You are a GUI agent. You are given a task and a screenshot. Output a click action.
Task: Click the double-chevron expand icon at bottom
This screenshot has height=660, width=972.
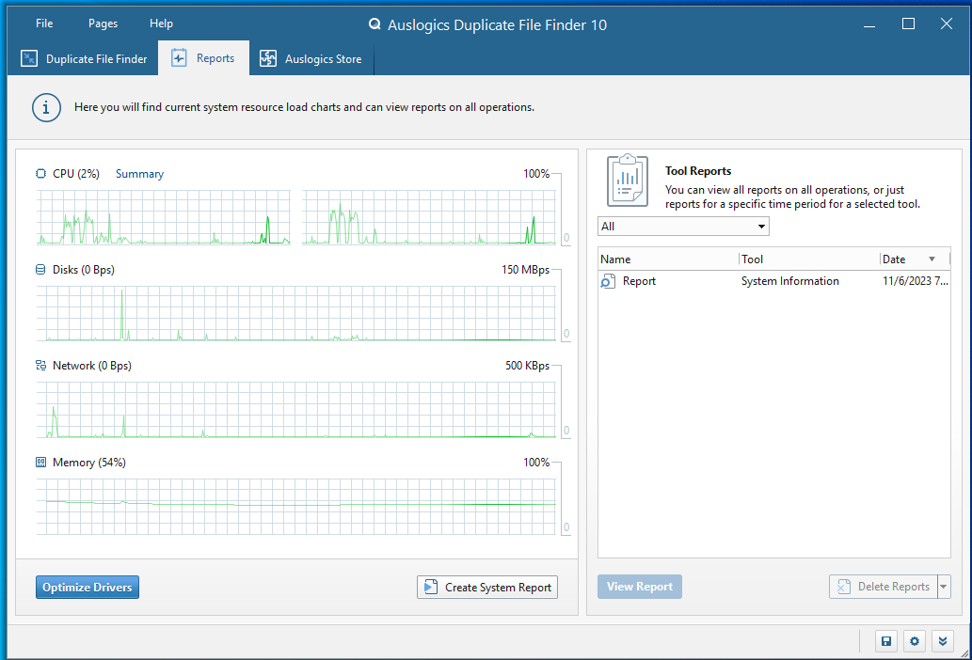pos(943,641)
